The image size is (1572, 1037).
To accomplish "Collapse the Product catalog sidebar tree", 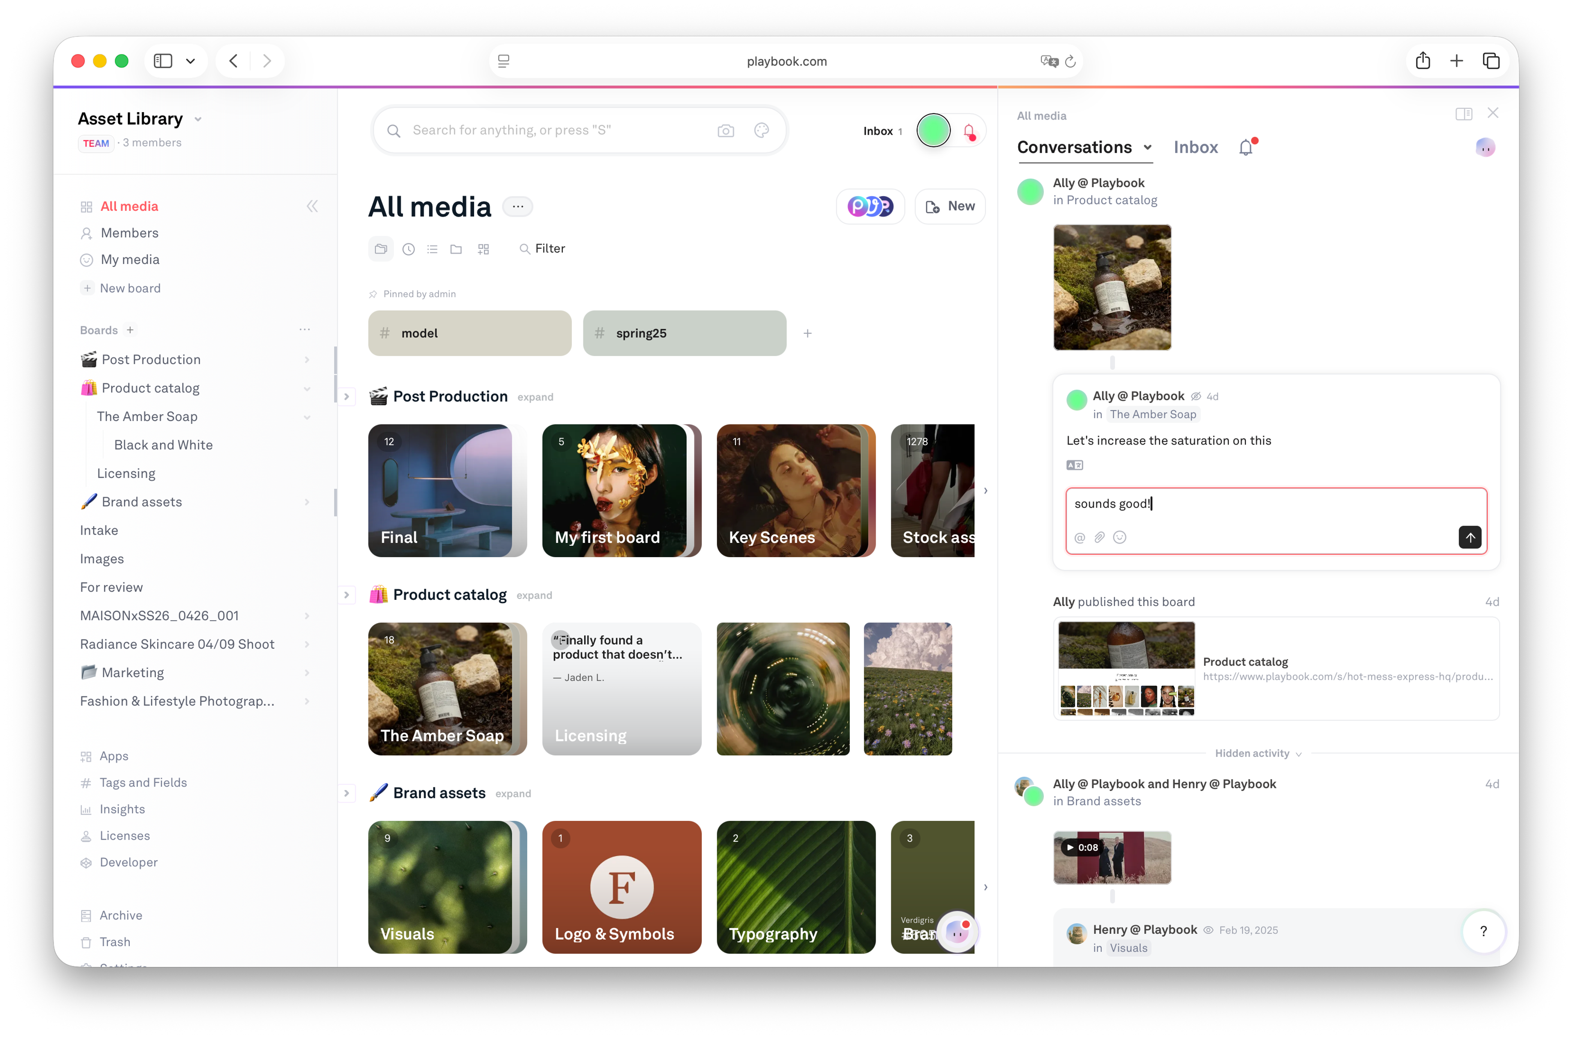I will point(306,388).
